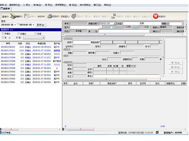Select order row XS1801170006

31,68
